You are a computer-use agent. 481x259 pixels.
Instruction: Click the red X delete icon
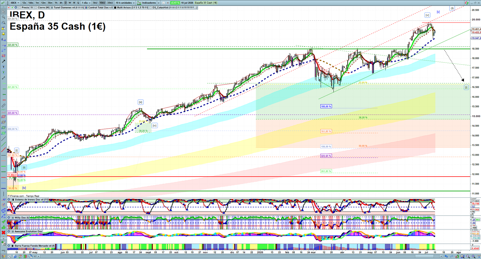coord(3,233)
